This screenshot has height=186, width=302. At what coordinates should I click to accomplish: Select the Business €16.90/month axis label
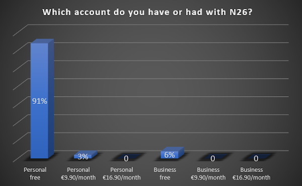pyautogui.click(x=252, y=173)
